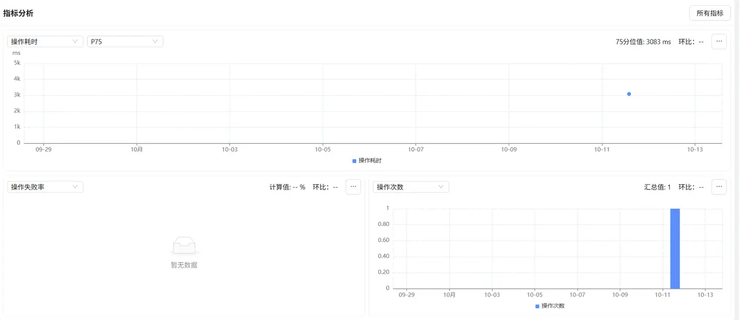Click 环比 value in 操作耗时 panel
The image size is (740, 320).
point(691,42)
